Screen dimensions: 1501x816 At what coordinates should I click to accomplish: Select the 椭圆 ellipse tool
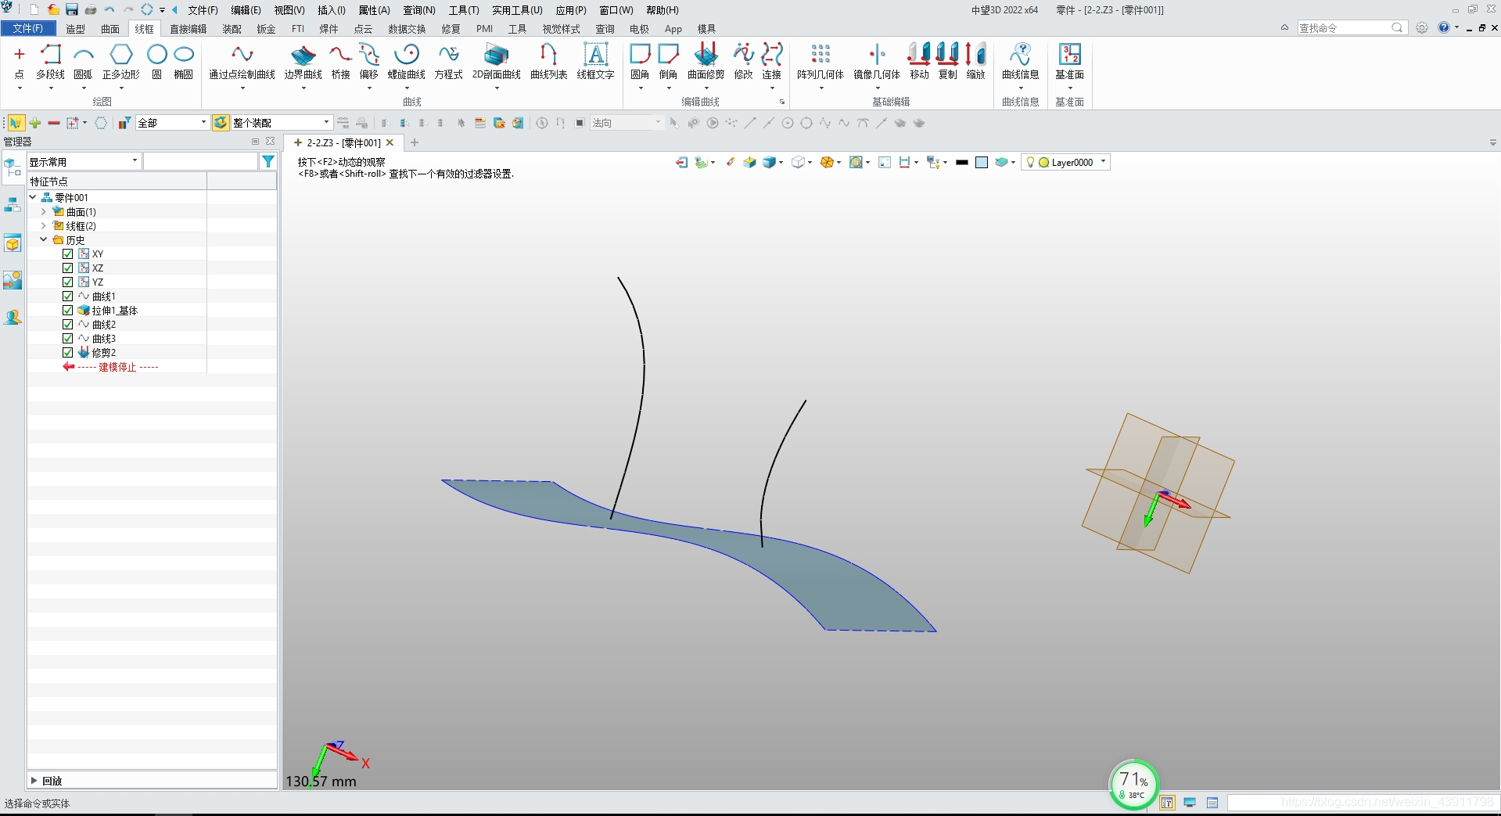pos(184,61)
